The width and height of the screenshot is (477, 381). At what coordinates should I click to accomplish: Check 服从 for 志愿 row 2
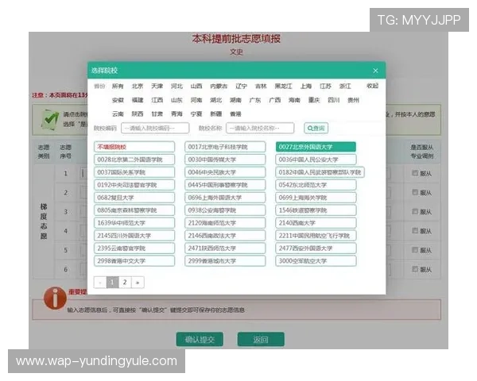(x=415, y=192)
